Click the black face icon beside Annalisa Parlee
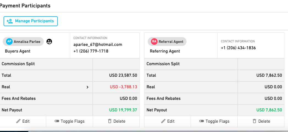Viewport: 288px width, 132px height. click(x=49, y=42)
